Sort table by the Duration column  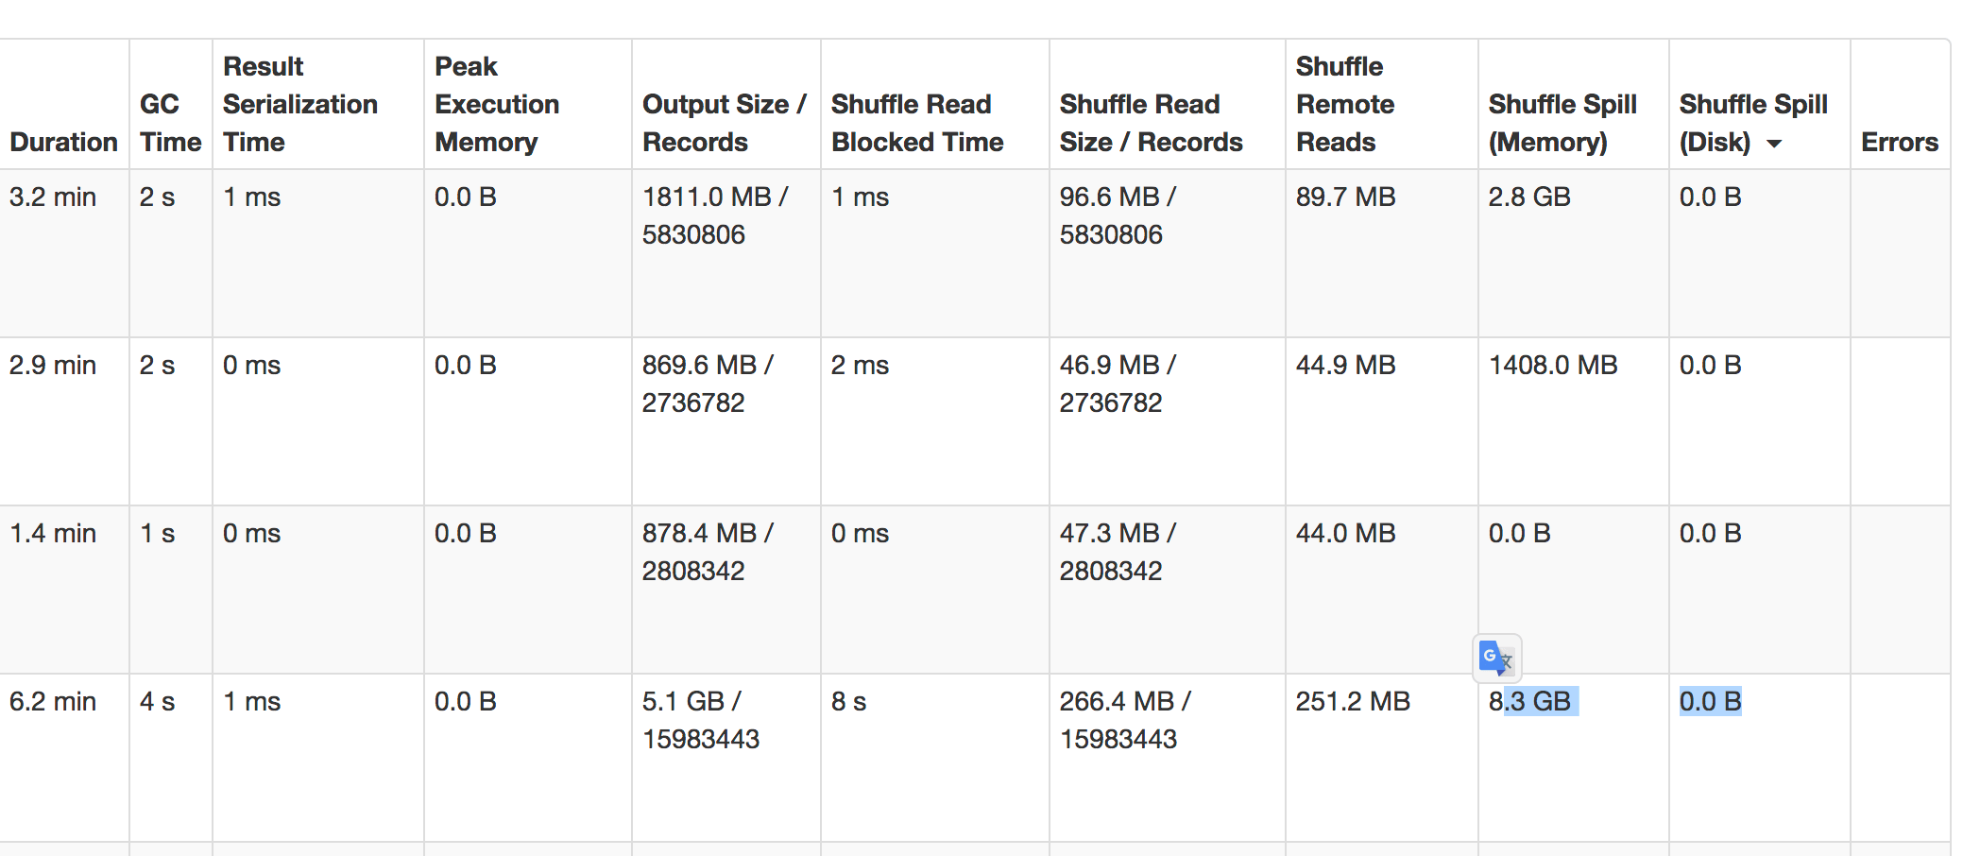63,142
